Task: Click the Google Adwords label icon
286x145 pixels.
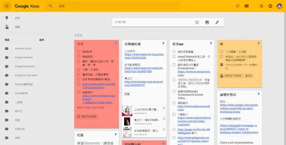Action: [x=7, y=58]
